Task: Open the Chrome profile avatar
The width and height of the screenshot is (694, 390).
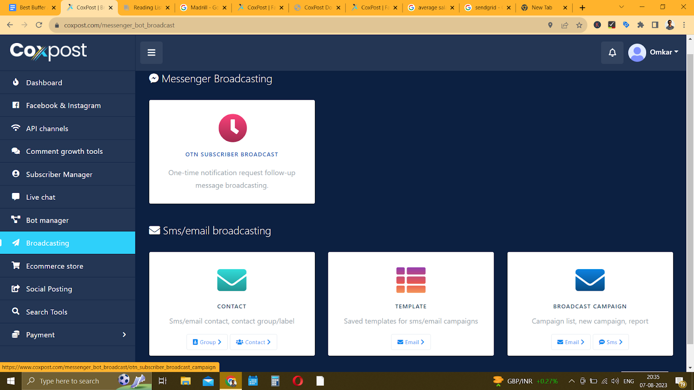Action: click(670, 25)
